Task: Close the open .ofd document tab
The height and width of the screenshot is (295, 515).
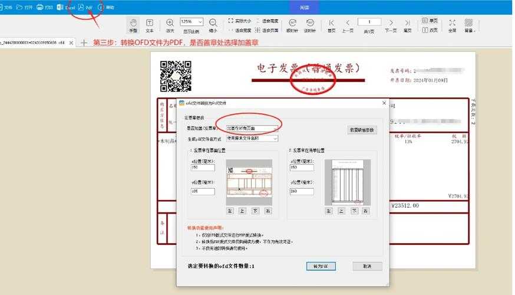Action: [x=71, y=42]
